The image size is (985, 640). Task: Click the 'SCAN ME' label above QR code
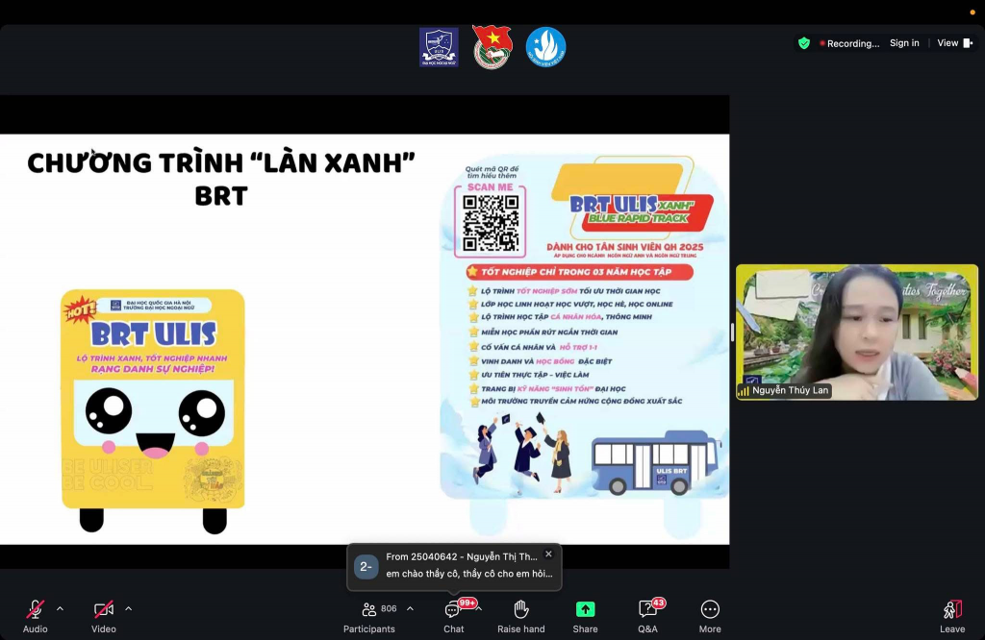click(490, 187)
